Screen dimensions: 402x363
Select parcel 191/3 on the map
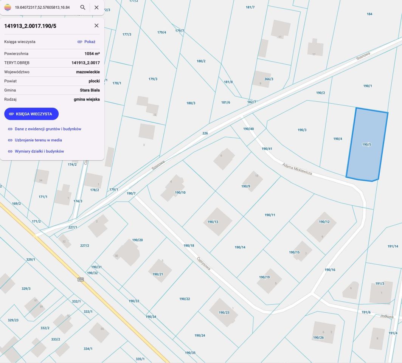[380, 284]
